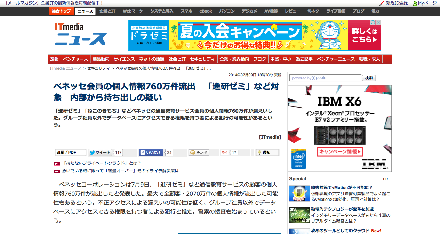The image size is (440, 234).
Task: Open ライブ動画 in the top navigation
Action: pyautogui.click(x=336, y=11)
